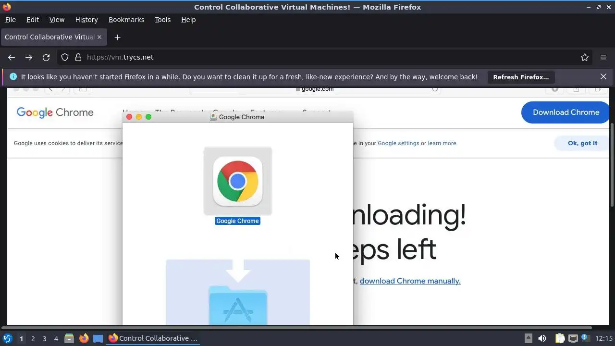615x346 pixels.
Task: Click the Refresh Firefox button
Action: pyautogui.click(x=521, y=77)
